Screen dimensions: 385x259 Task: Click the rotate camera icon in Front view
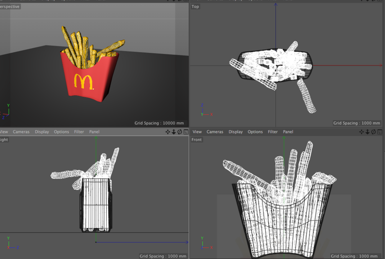click(x=374, y=132)
